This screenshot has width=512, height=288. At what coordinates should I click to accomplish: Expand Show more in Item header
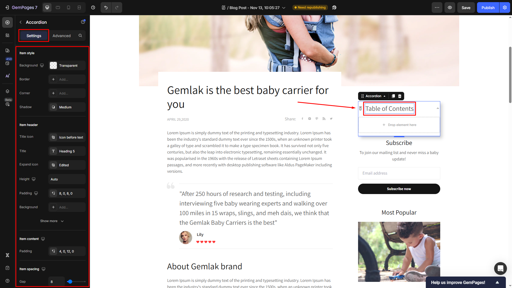point(52,221)
